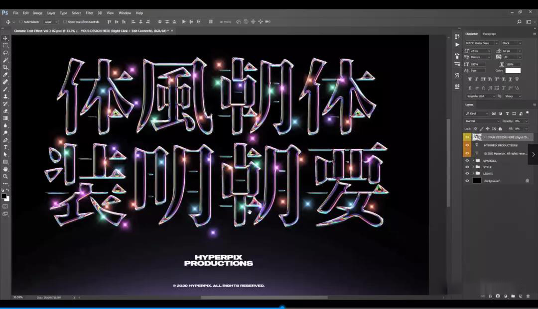Click the white text color swatch

click(513, 71)
